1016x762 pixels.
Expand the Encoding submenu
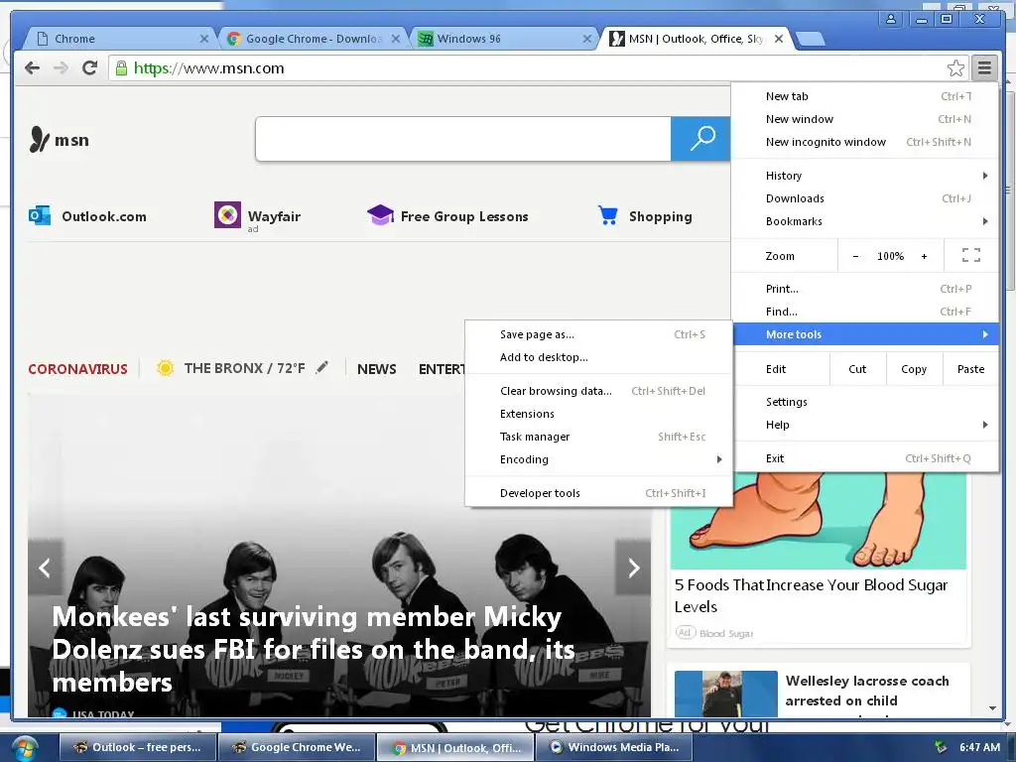point(599,459)
